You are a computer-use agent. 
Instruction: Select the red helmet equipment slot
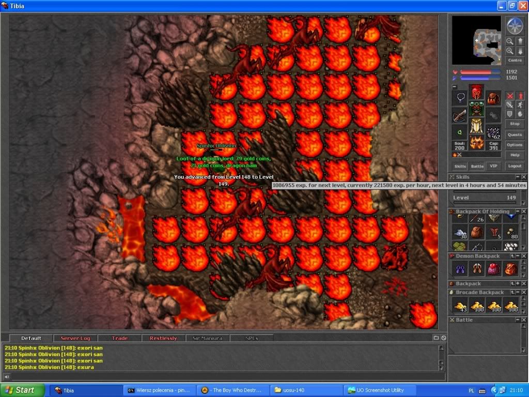[x=476, y=92]
